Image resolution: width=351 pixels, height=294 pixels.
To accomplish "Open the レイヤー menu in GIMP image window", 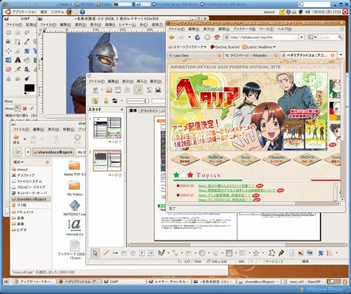I will tap(127, 25).
